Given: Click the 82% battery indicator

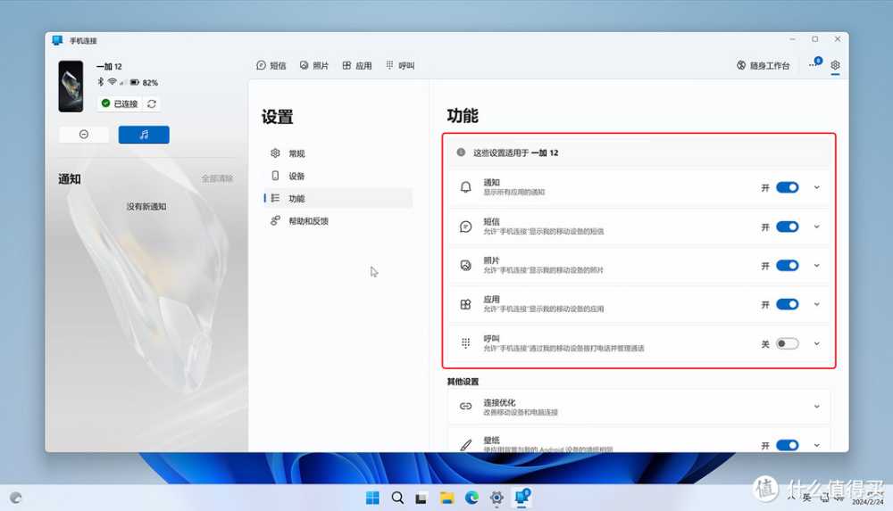Looking at the screenshot, I should [144, 83].
